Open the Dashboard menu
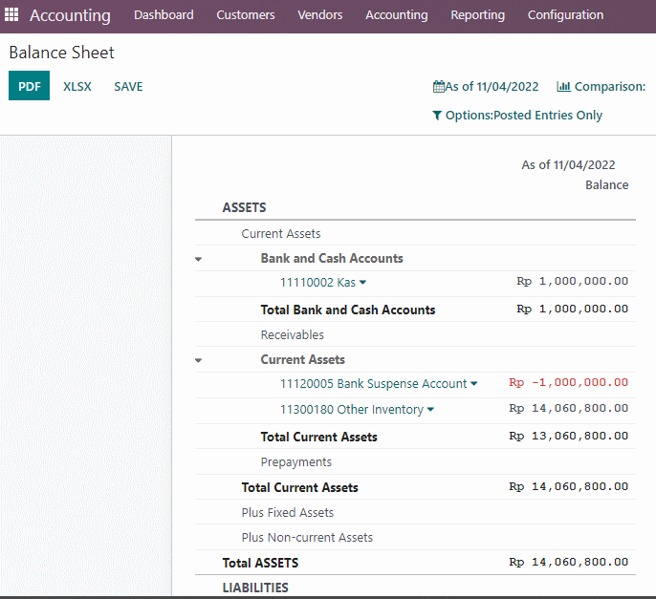 (164, 15)
